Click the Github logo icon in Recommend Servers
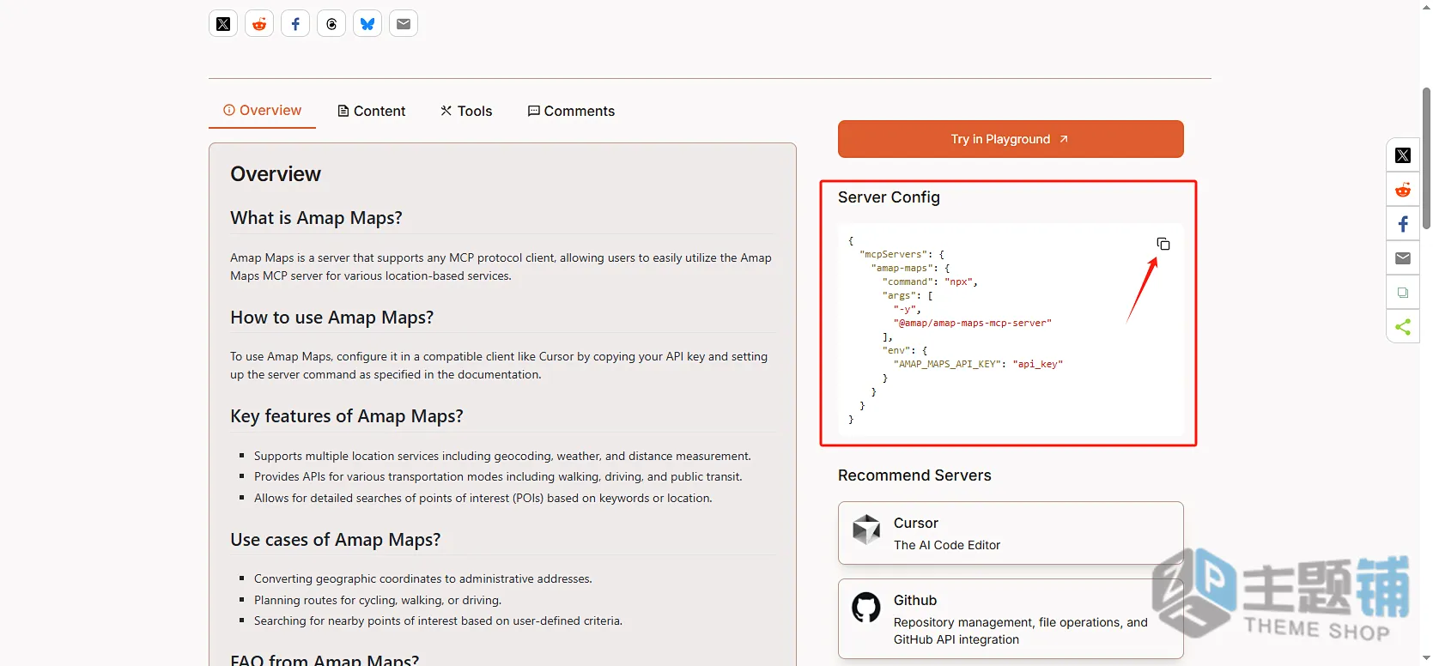The height and width of the screenshot is (666, 1433). tap(866, 608)
